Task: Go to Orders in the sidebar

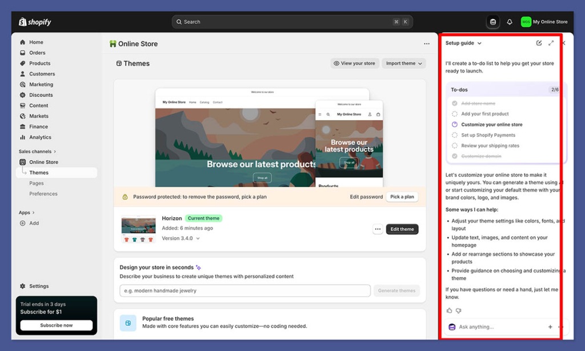Action: click(x=37, y=53)
